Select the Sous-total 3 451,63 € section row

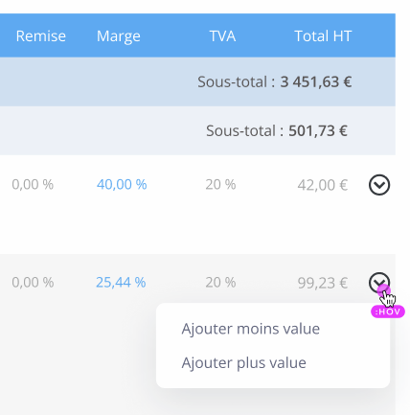pyautogui.click(x=197, y=81)
